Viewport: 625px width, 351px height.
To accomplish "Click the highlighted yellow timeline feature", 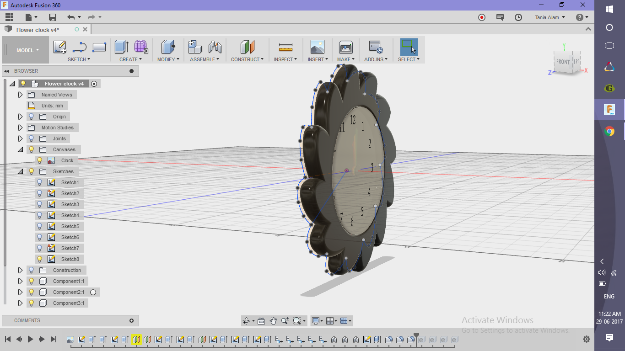I will 136,340.
